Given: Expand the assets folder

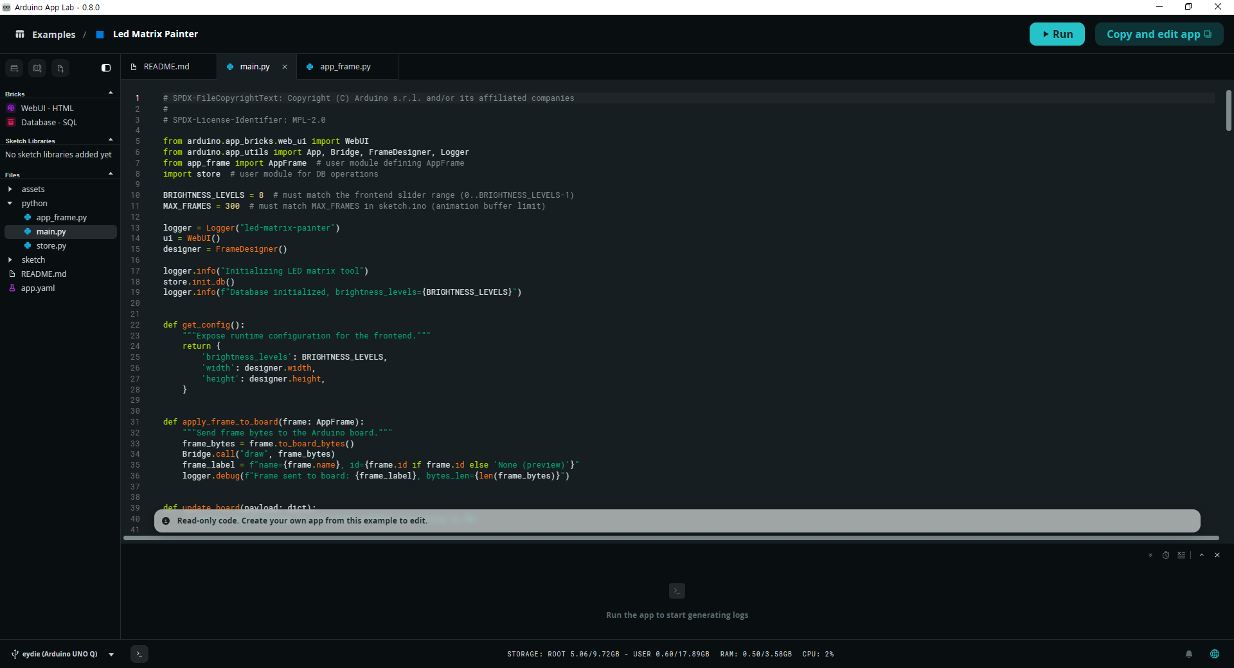Looking at the screenshot, I should tap(10, 189).
